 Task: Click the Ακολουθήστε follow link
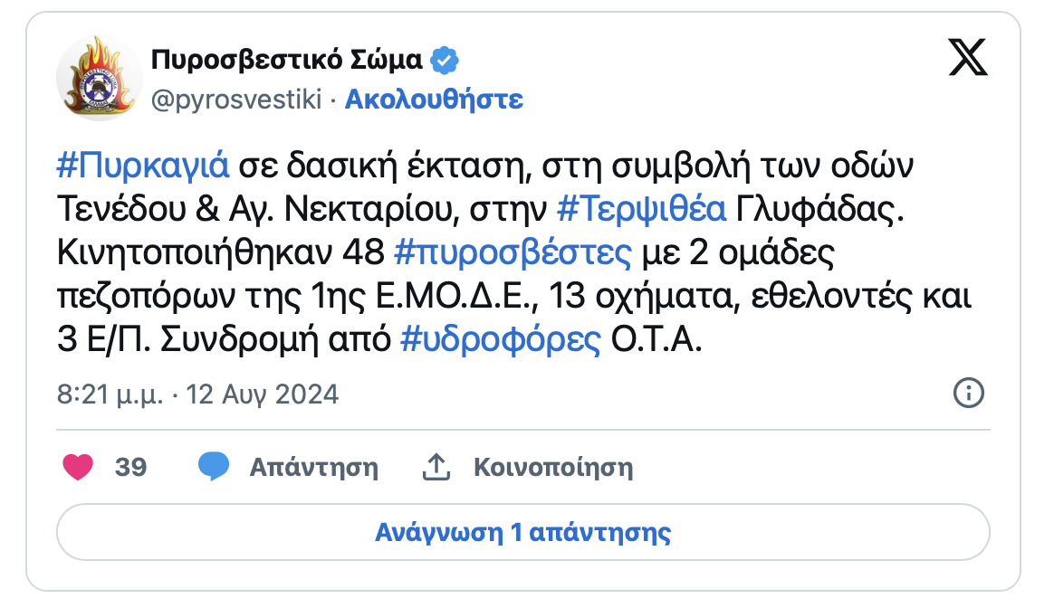click(434, 99)
